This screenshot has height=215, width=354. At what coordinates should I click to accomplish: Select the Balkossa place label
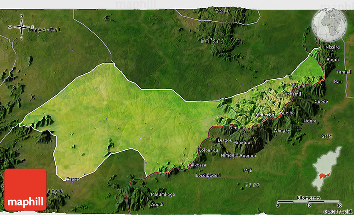click(197, 165)
